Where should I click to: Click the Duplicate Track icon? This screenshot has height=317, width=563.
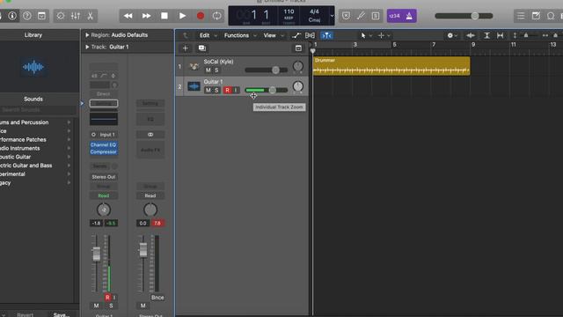[x=201, y=48]
